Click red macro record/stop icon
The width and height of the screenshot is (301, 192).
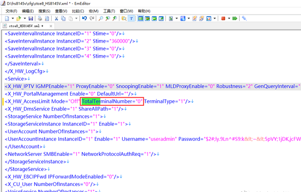click(223, 19)
